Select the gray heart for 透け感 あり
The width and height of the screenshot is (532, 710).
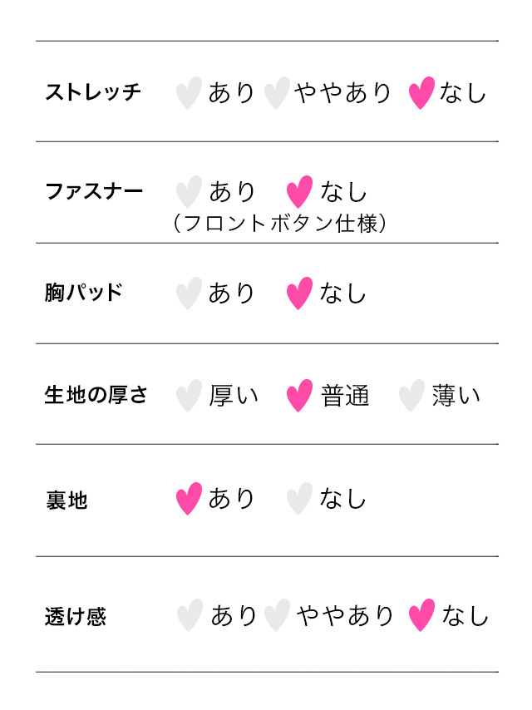tap(190, 616)
